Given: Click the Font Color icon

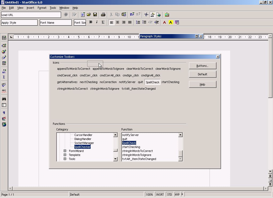Looking at the screenshot, I should pos(164,22).
